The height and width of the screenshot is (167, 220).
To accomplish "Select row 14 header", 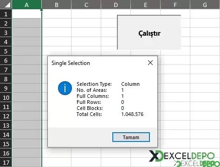I will (6, 135).
